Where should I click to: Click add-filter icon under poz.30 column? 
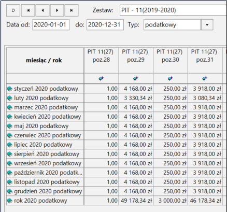coord(171,78)
